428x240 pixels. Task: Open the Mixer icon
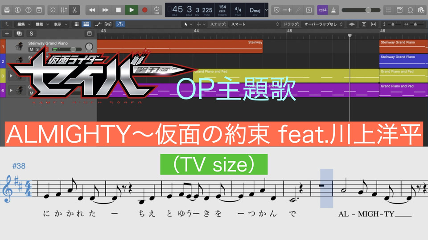coord(64,10)
